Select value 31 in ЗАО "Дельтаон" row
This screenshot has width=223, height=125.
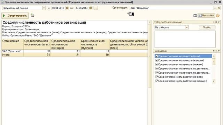(x=37, y=51)
